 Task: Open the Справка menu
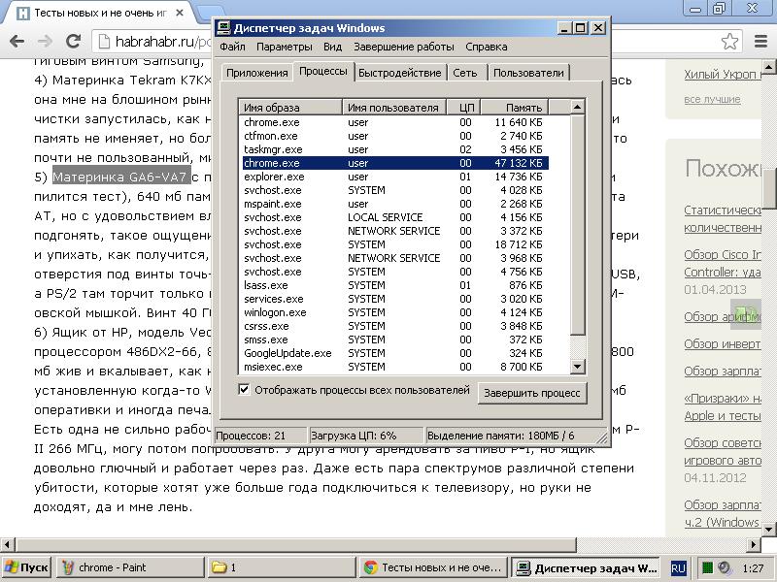487,47
